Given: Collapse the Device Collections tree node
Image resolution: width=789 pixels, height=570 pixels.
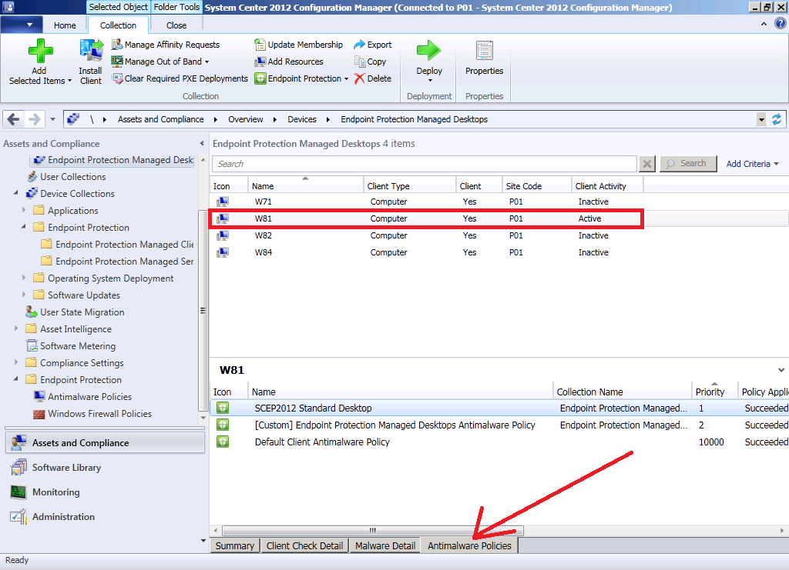Looking at the screenshot, I should pyautogui.click(x=15, y=193).
